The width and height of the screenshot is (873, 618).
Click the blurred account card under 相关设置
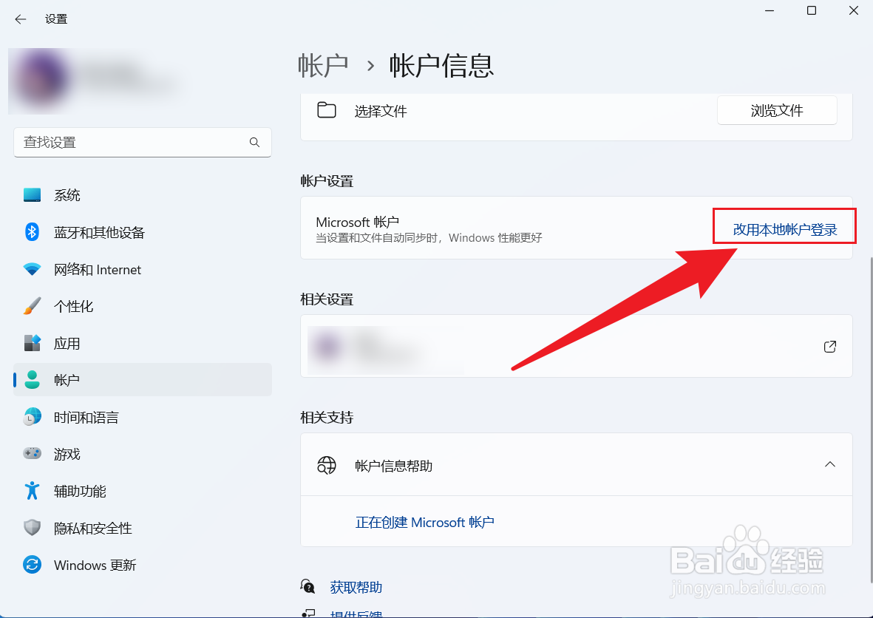point(577,346)
